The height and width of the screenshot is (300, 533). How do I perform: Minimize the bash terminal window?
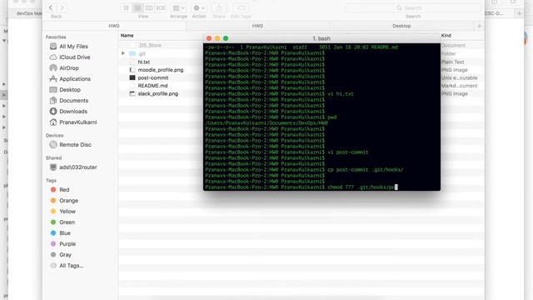(217, 38)
